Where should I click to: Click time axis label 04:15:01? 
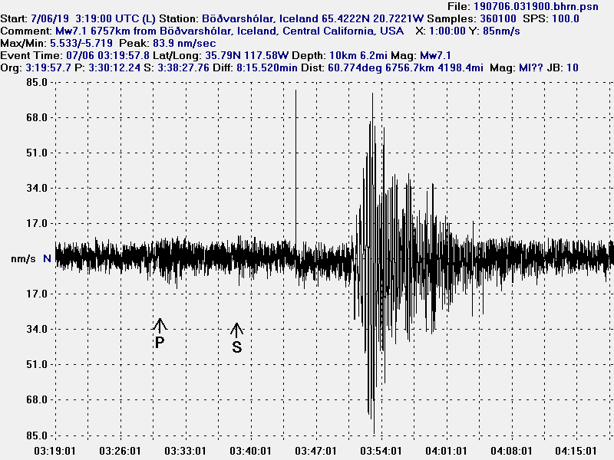(x=576, y=451)
